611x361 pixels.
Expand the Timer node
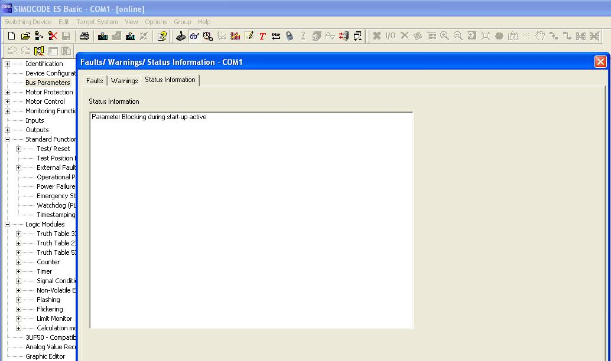pyautogui.click(x=18, y=271)
